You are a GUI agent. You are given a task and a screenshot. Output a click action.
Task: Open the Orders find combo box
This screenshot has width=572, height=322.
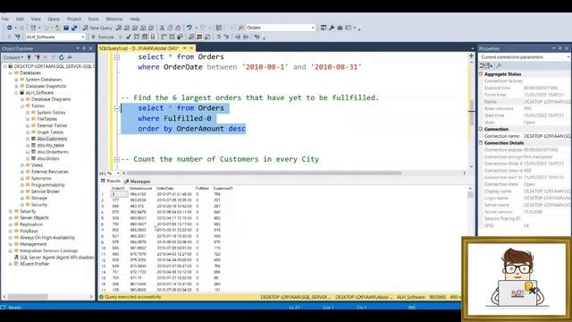click(313, 28)
